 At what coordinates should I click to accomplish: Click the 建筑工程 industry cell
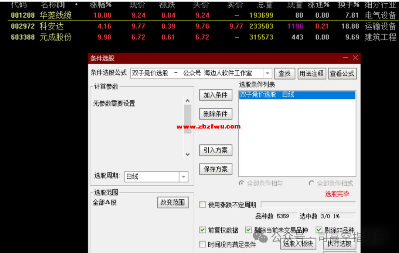point(381,37)
